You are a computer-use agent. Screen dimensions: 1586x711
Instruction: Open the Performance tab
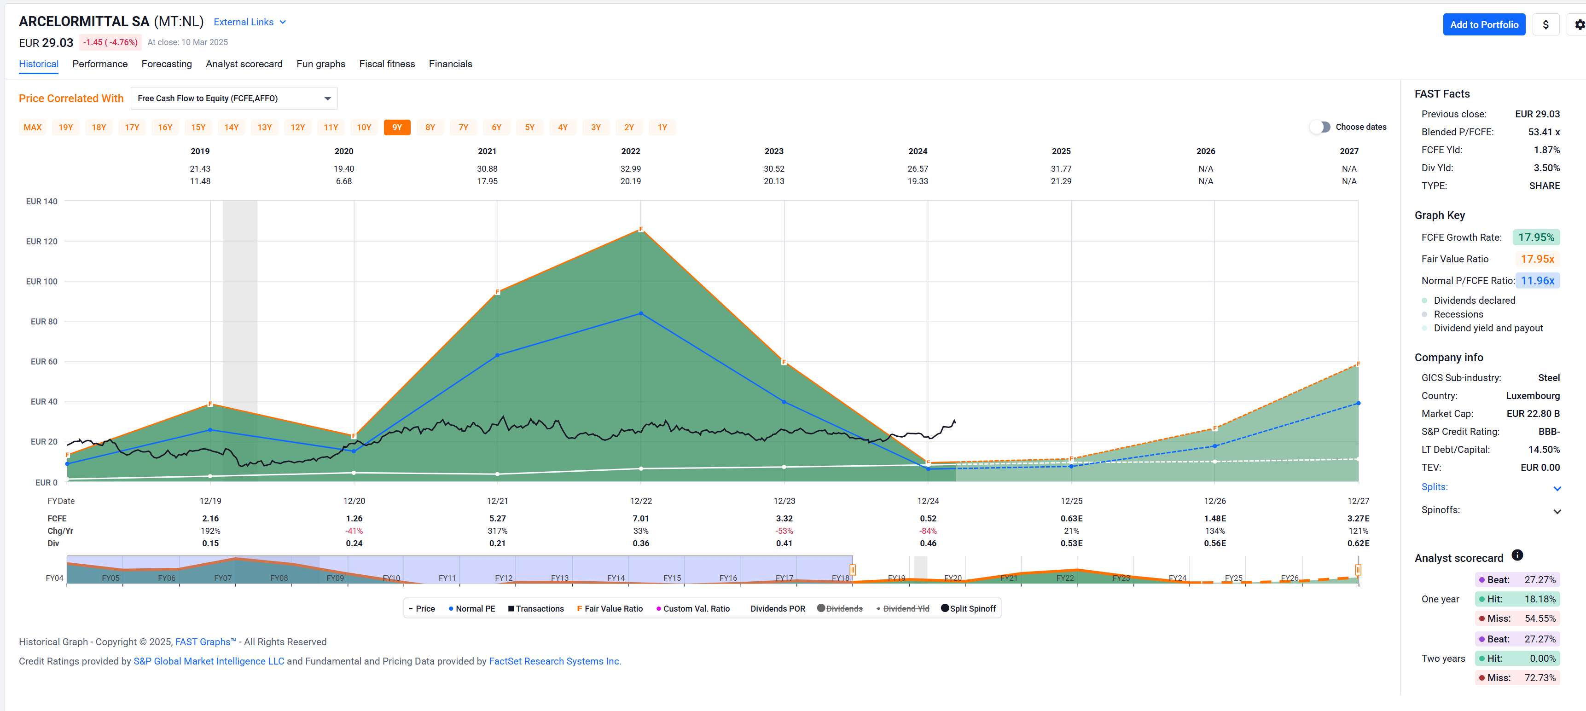100,64
